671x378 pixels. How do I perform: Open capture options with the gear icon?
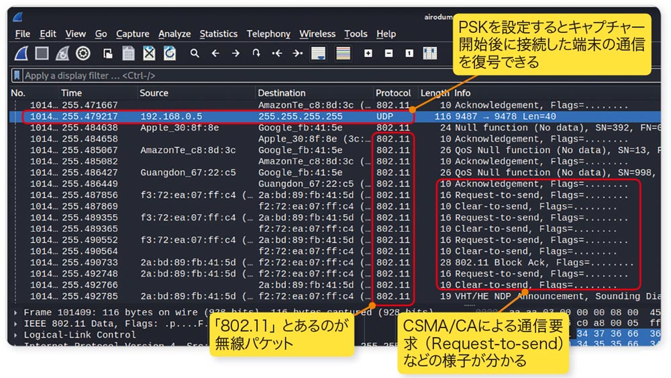pyautogui.click(x=83, y=54)
